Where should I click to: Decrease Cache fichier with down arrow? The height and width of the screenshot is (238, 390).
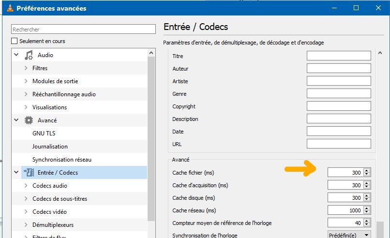367,174
